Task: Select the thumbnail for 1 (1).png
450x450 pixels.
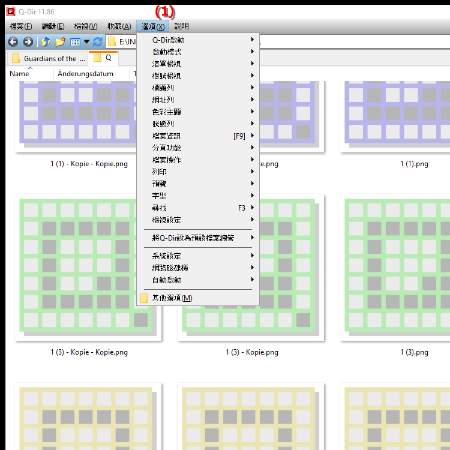Action: point(395,116)
